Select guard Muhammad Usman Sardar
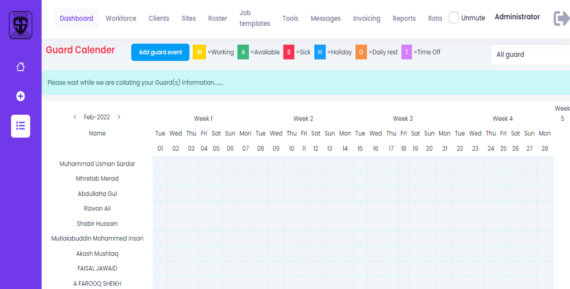The image size is (570, 289). [x=97, y=164]
